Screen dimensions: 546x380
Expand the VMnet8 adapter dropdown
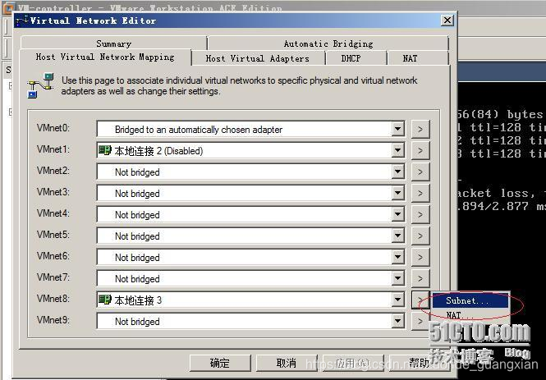(397, 300)
